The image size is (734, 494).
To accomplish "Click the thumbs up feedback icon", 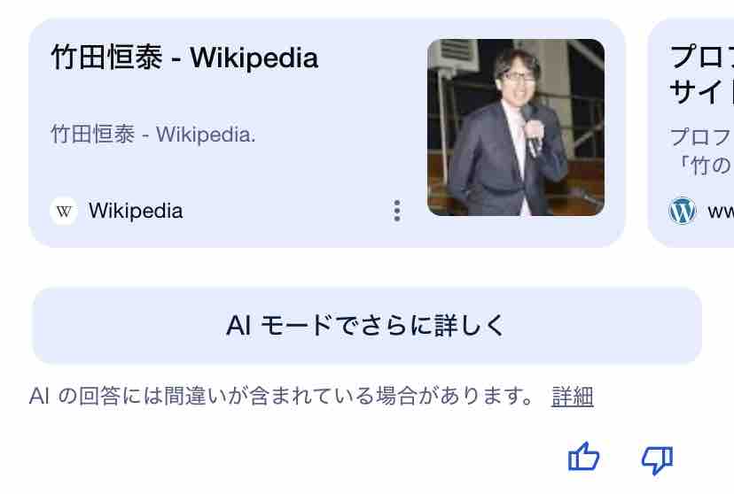I will pos(583,457).
